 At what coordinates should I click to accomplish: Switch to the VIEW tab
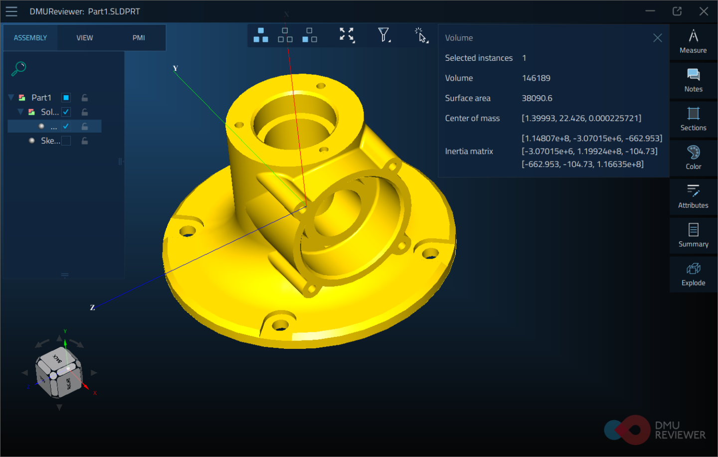coord(84,37)
